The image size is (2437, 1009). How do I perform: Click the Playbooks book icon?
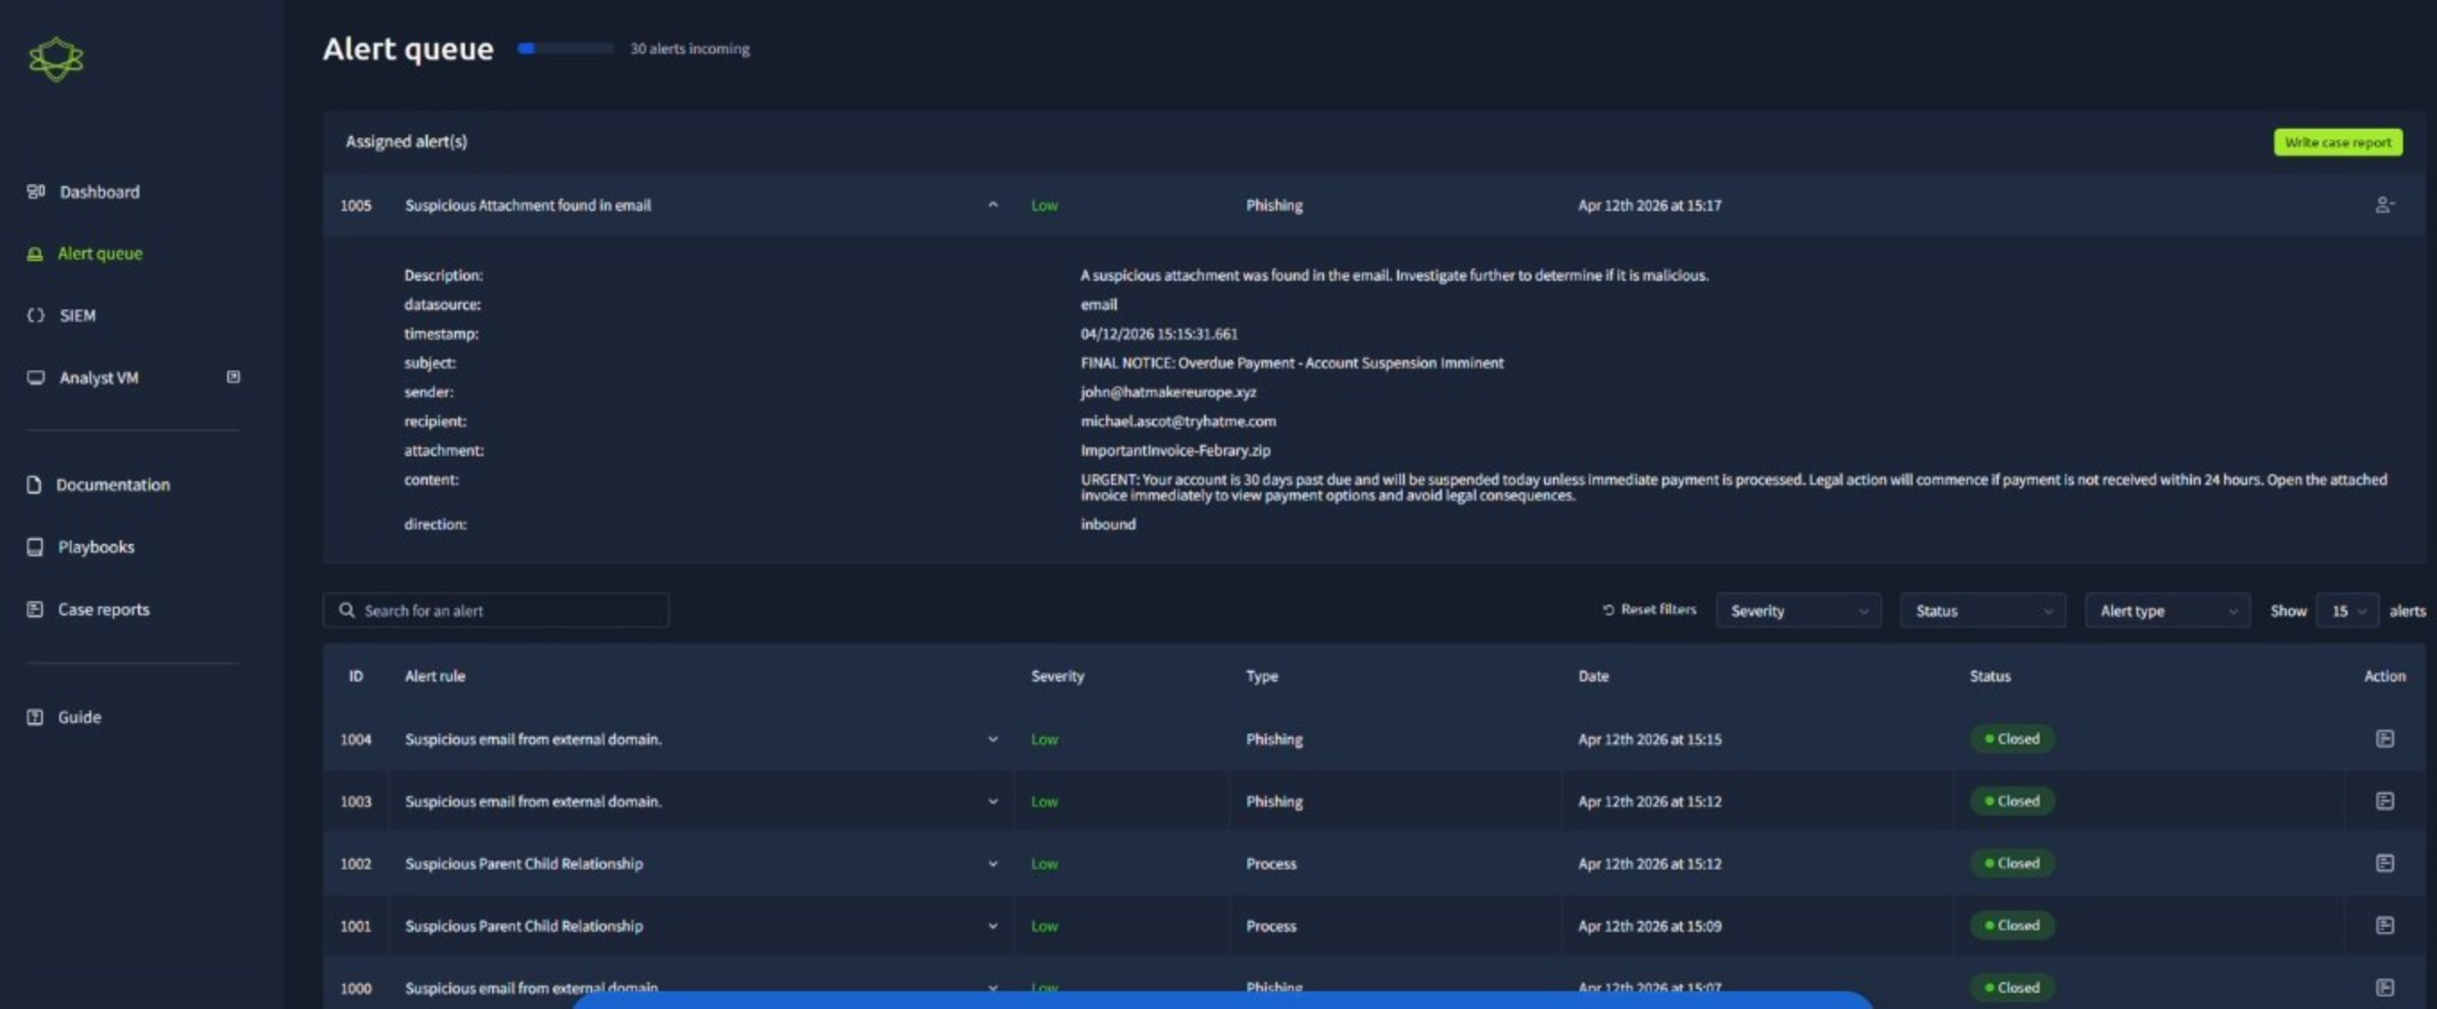click(x=35, y=547)
